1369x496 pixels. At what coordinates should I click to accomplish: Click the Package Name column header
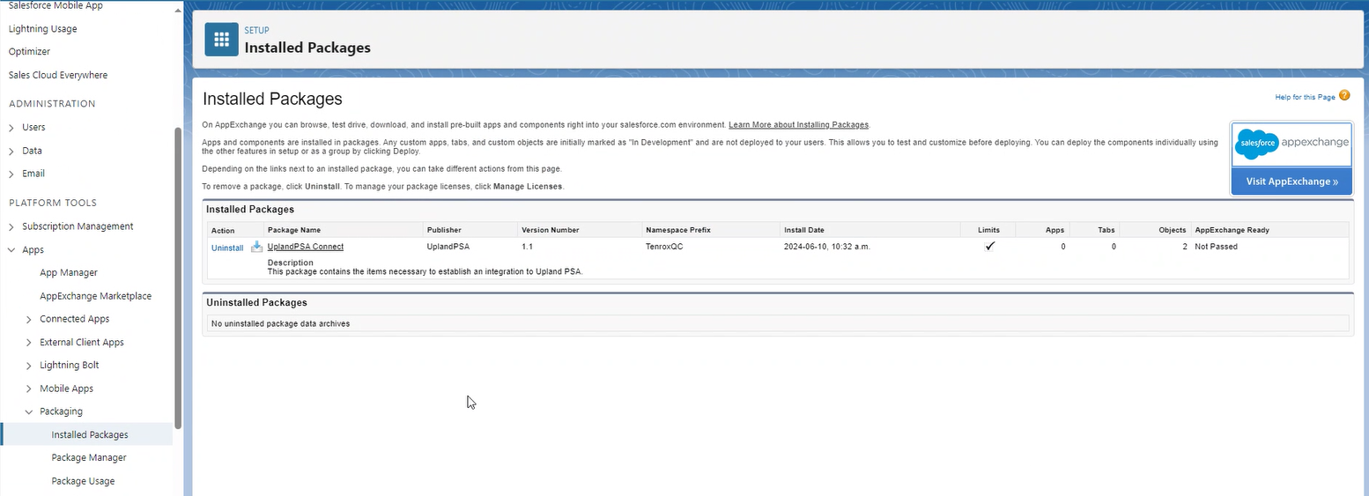[x=293, y=230]
